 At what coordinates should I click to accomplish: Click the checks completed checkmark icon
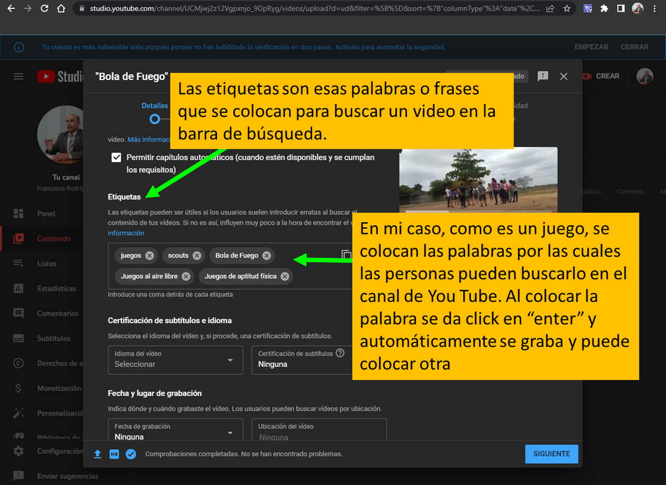click(x=131, y=454)
